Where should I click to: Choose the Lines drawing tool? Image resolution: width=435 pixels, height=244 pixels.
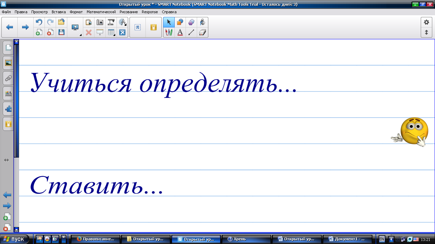(x=191, y=32)
